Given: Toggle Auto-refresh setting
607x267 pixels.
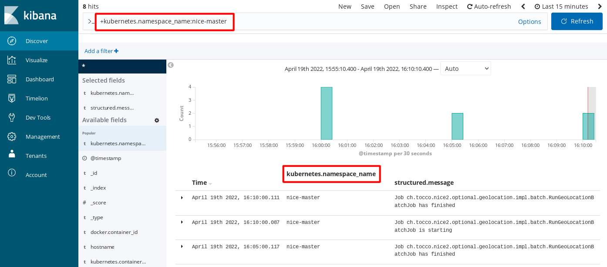Looking at the screenshot, I should click(489, 7).
